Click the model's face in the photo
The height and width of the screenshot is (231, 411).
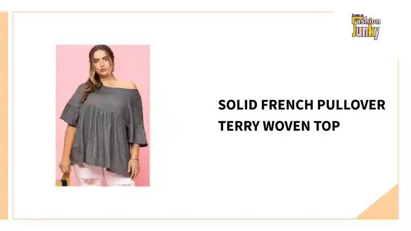(102, 63)
